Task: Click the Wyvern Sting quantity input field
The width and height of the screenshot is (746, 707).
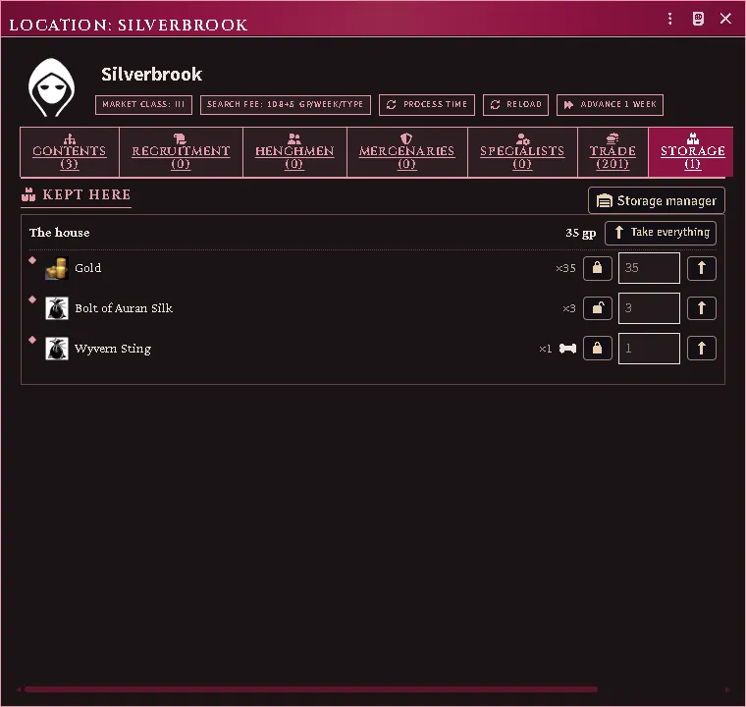Action: [x=649, y=349]
